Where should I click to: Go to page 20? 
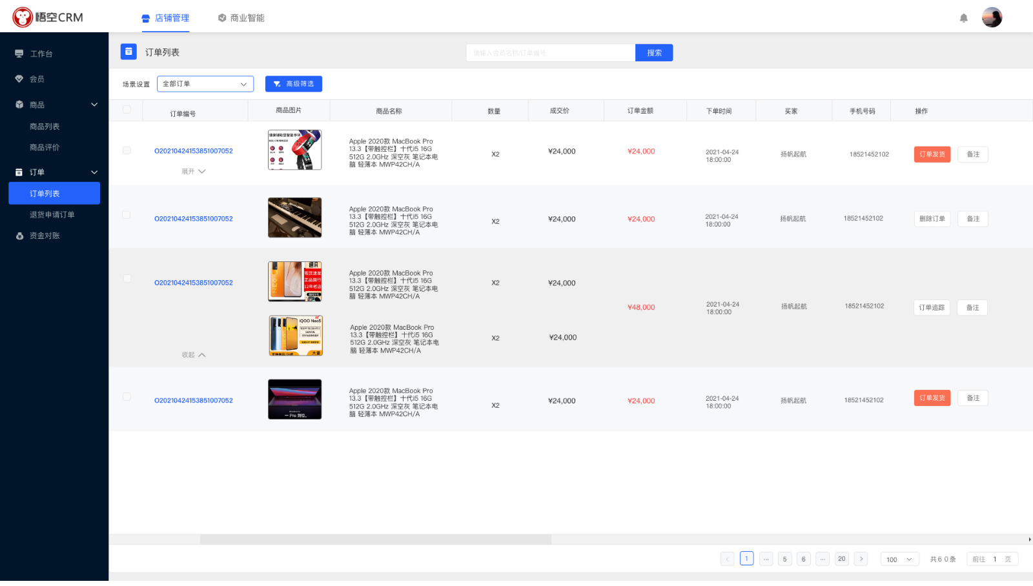841,559
